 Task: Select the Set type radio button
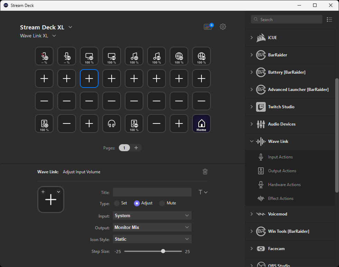[117, 203]
